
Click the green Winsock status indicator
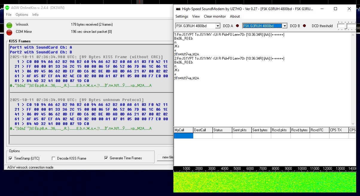pyautogui.click(x=9, y=25)
